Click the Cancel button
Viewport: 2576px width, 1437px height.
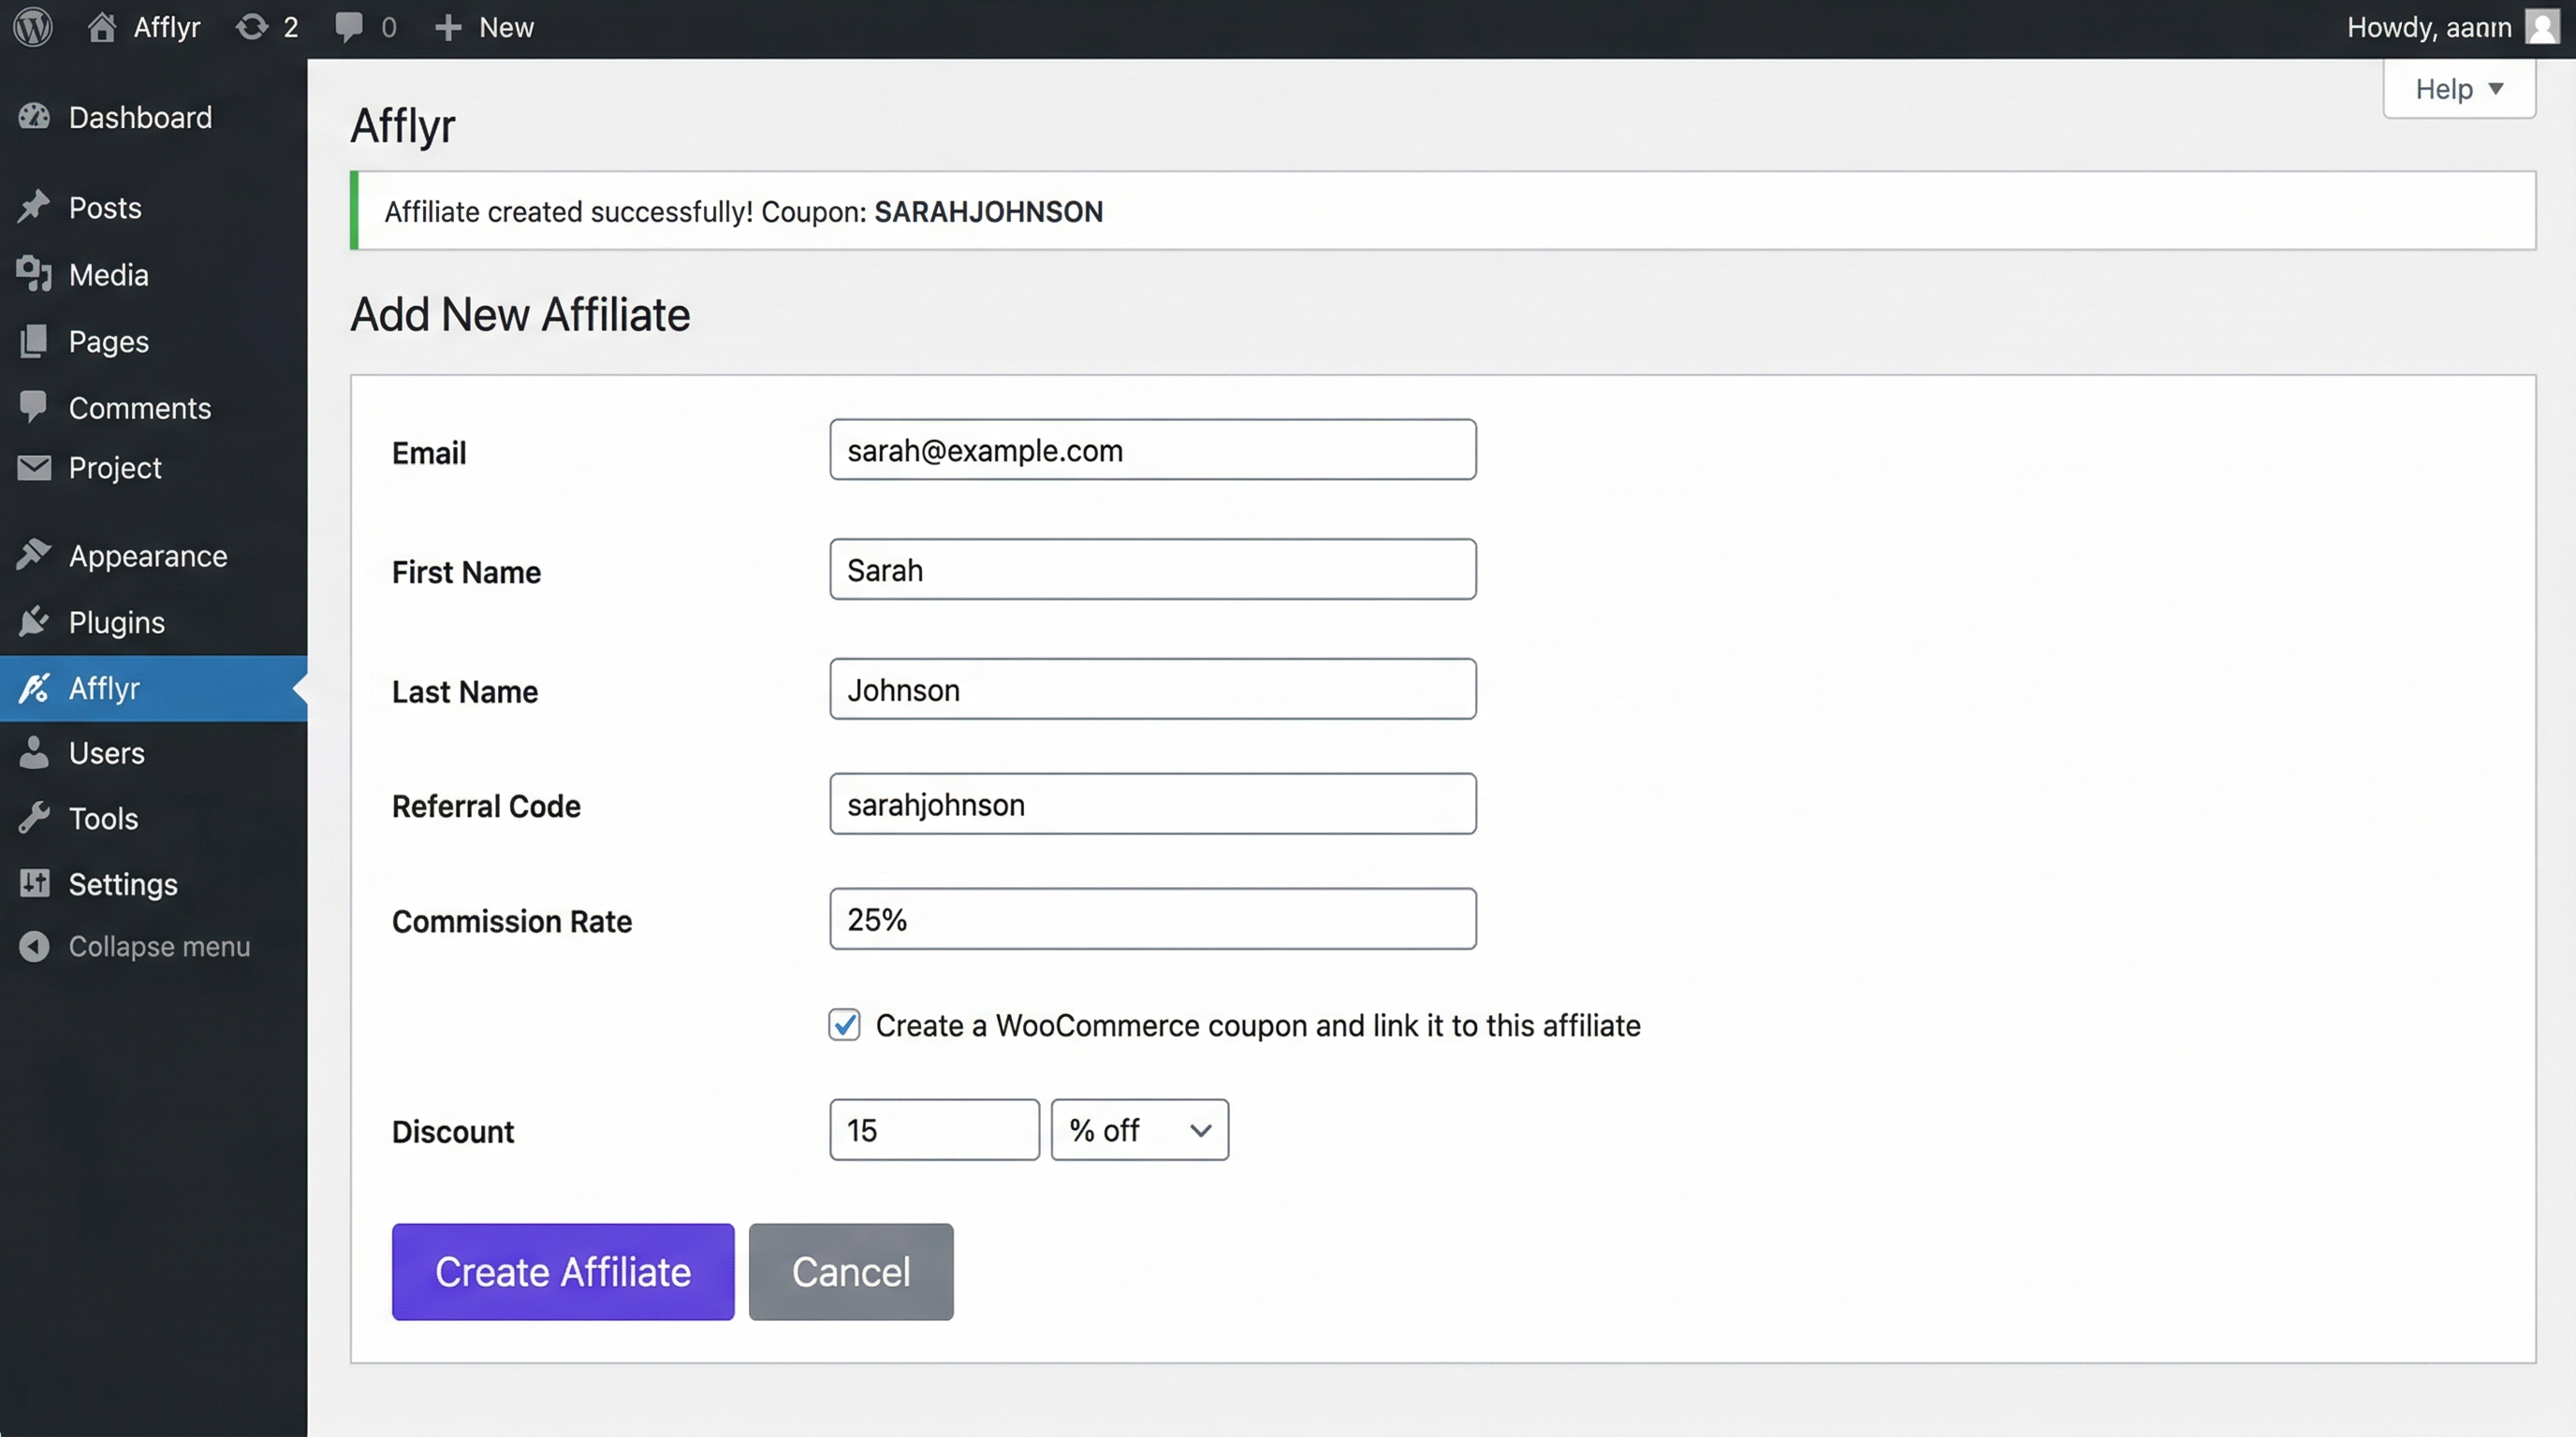click(x=851, y=1271)
